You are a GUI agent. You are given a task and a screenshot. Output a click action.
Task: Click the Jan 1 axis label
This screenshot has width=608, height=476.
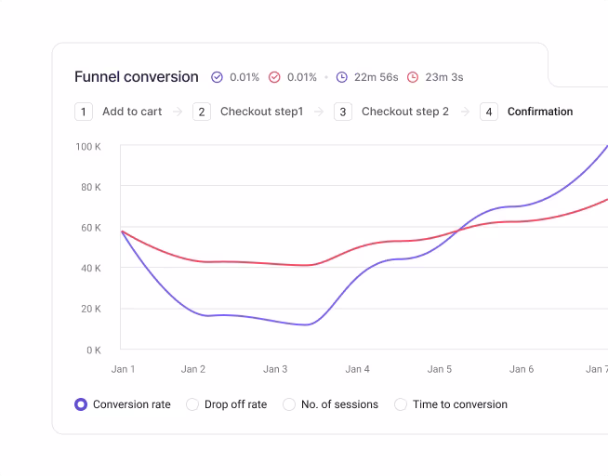124,369
